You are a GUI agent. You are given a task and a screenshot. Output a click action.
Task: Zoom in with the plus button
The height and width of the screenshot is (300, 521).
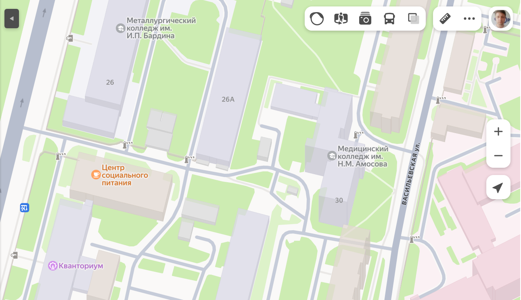[498, 131]
